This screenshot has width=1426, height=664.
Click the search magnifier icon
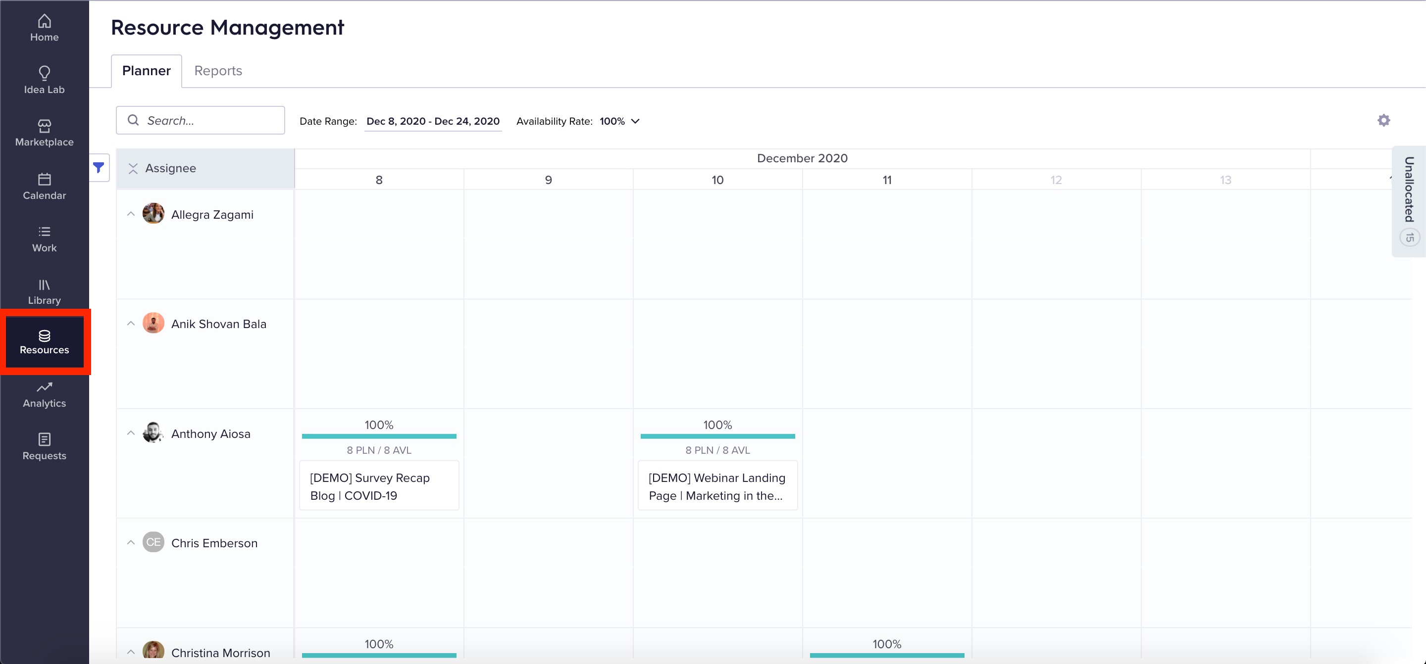tap(133, 120)
